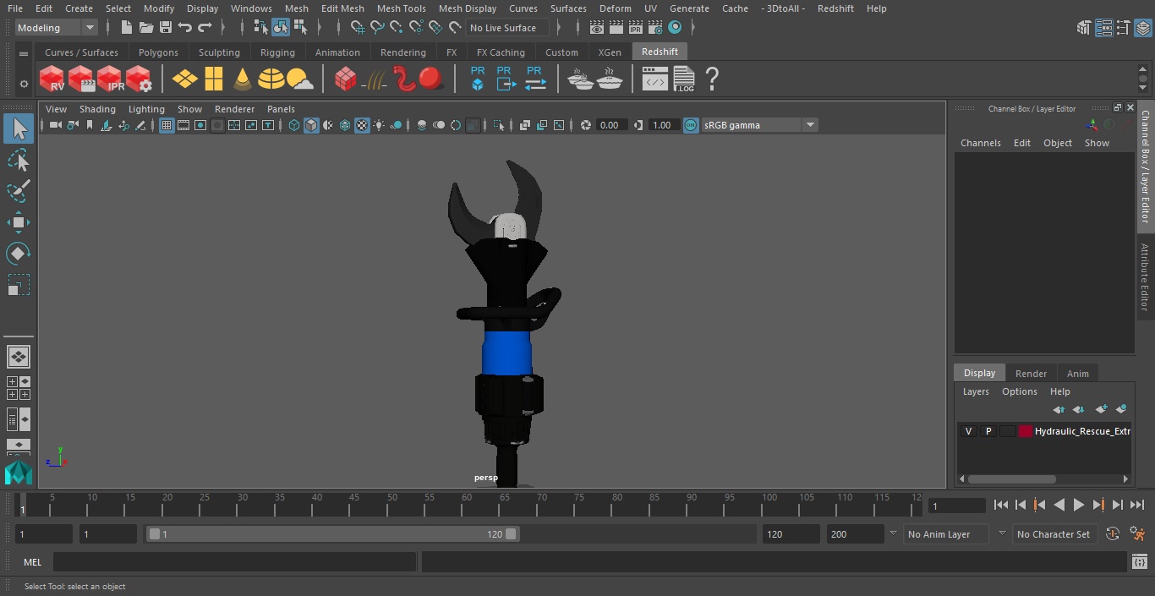The image size is (1155, 596).
Task: Open Redshift render settings shelf icon
Action: (x=139, y=79)
